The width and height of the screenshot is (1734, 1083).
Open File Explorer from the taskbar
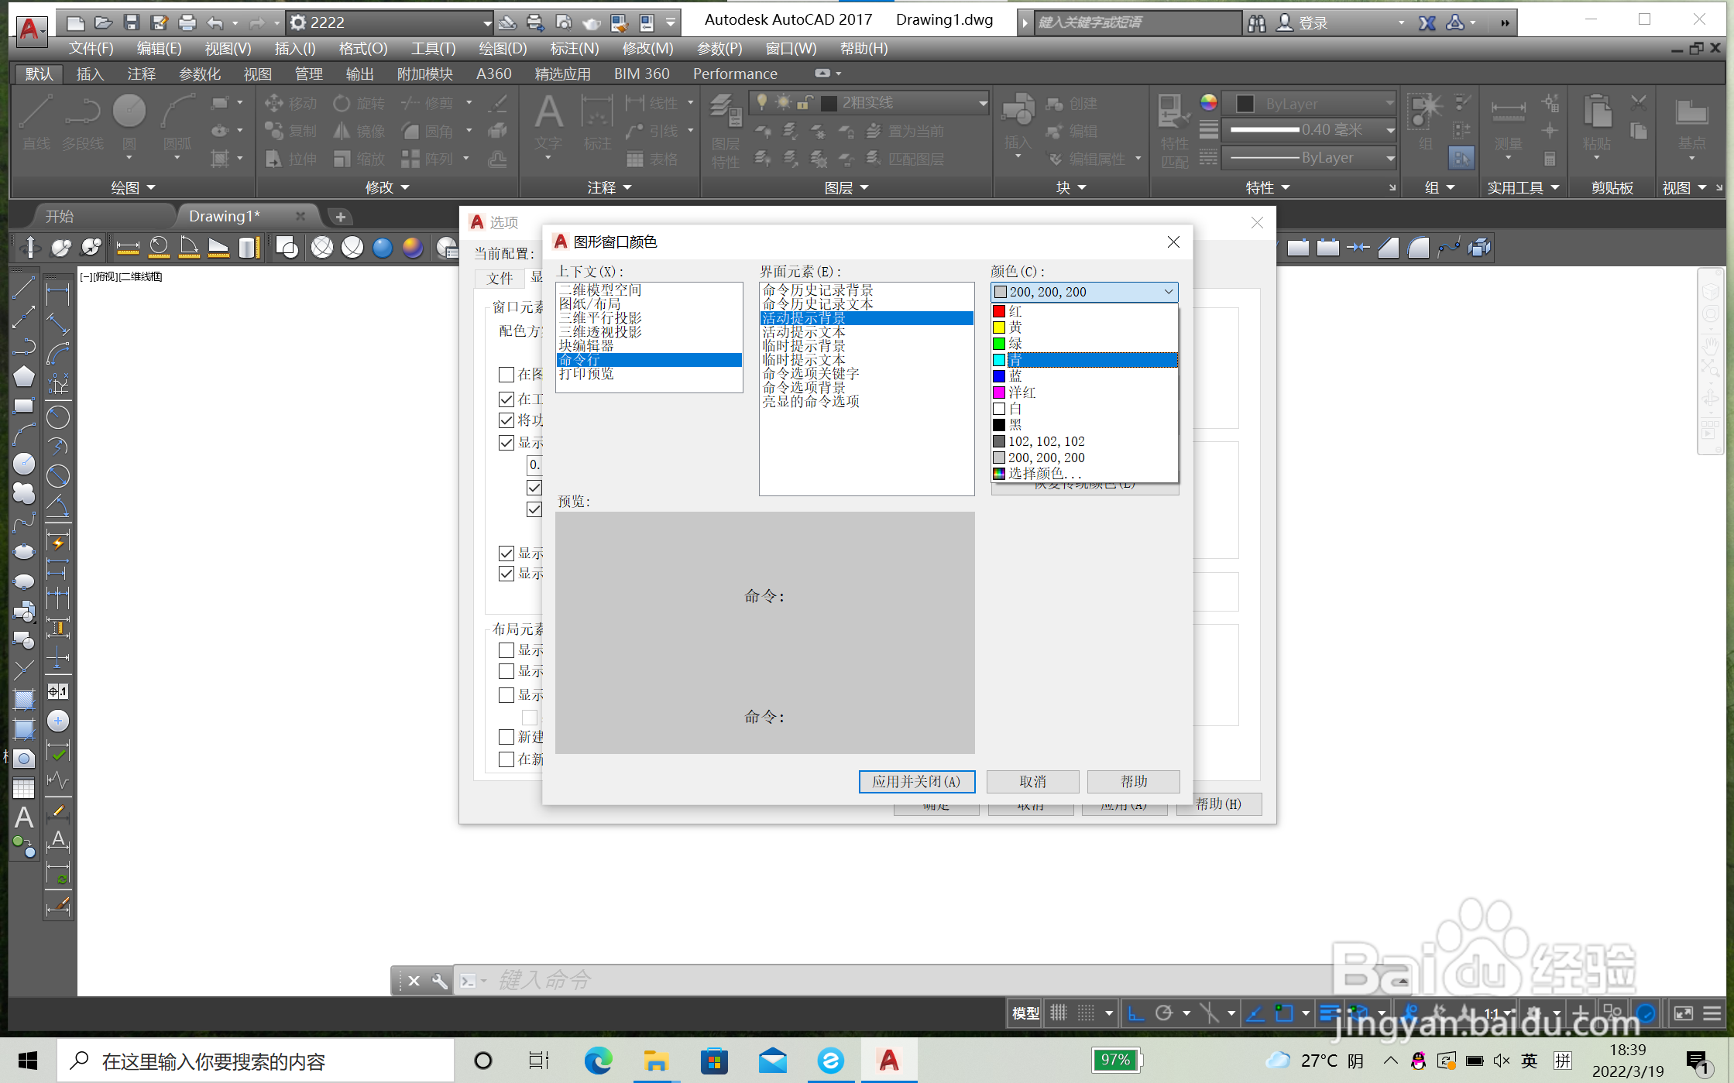click(x=655, y=1060)
